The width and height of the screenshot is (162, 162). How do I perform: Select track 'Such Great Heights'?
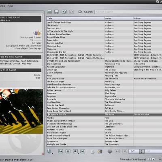[57, 139]
